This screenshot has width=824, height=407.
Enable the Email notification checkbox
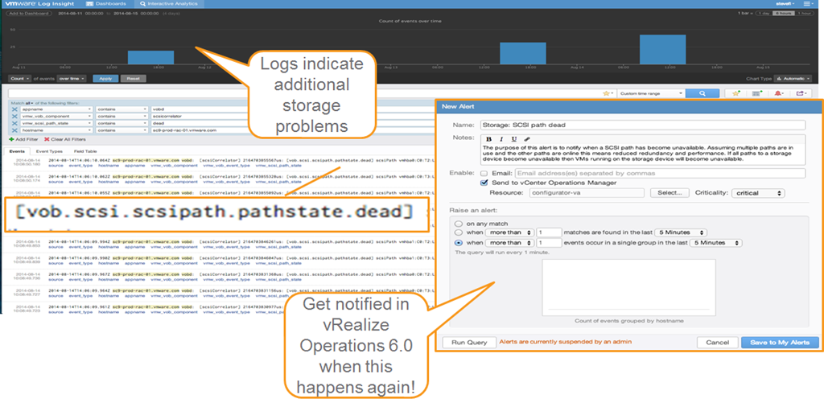pos(483,173)
